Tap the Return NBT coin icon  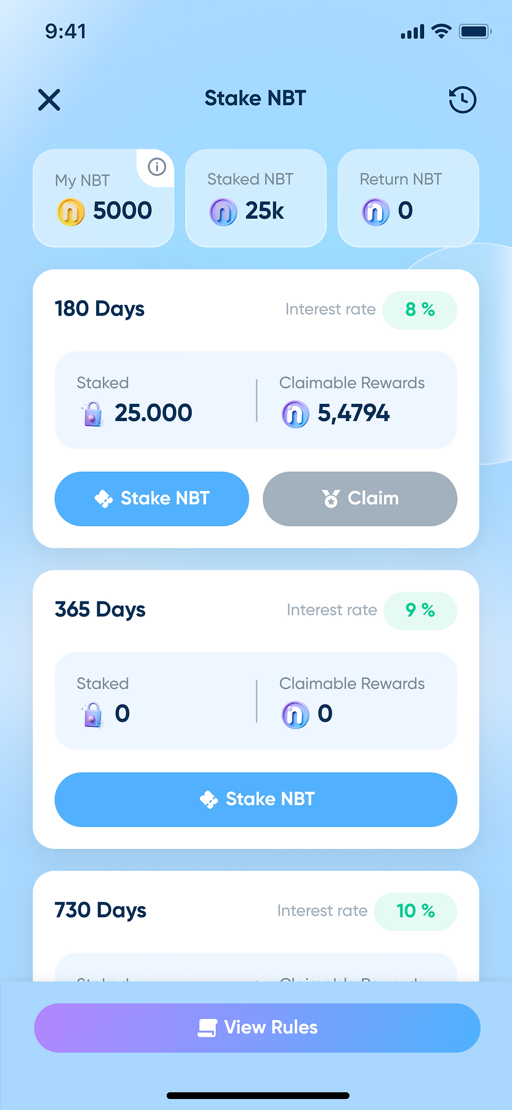[x=376, y=212]
